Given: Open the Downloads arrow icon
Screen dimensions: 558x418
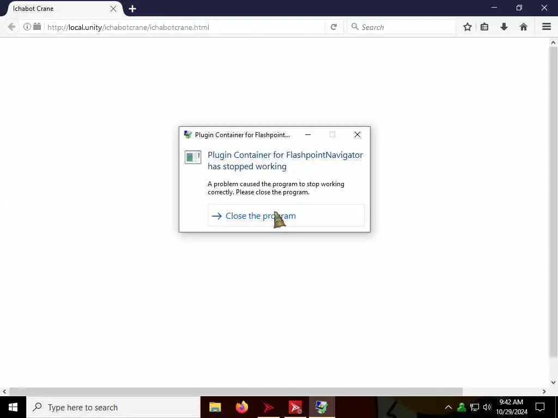Looking at the screenshot, I should 504,27.
